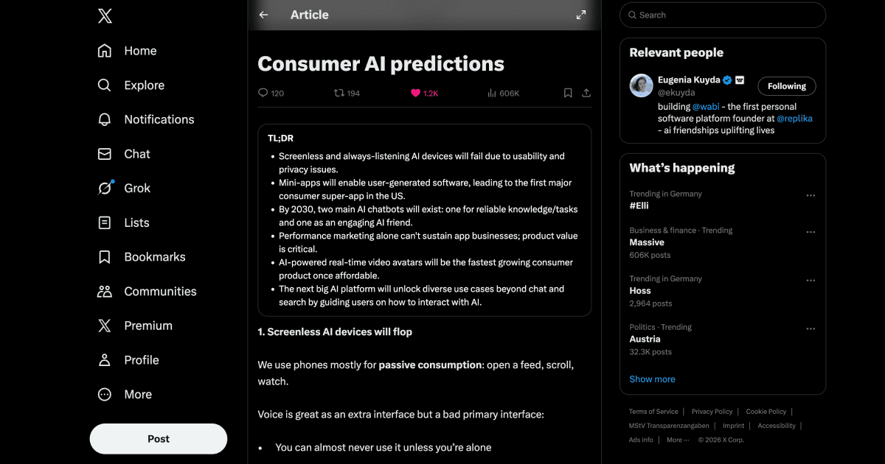Unlike the article with the heart
The image size is (885, 464).
coord(416,93)
